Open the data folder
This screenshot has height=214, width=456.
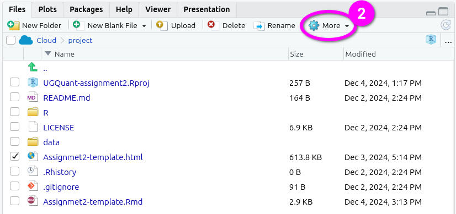[51, 142]
